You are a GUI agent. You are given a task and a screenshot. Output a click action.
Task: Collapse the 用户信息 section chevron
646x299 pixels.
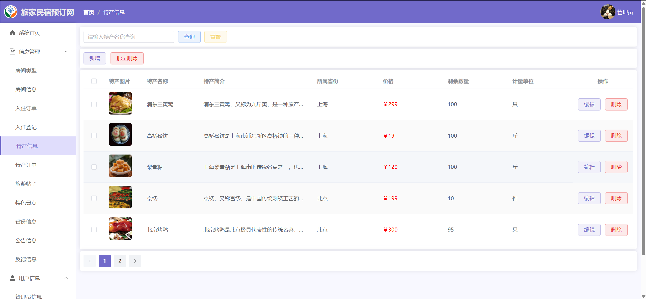coord(66,278)
